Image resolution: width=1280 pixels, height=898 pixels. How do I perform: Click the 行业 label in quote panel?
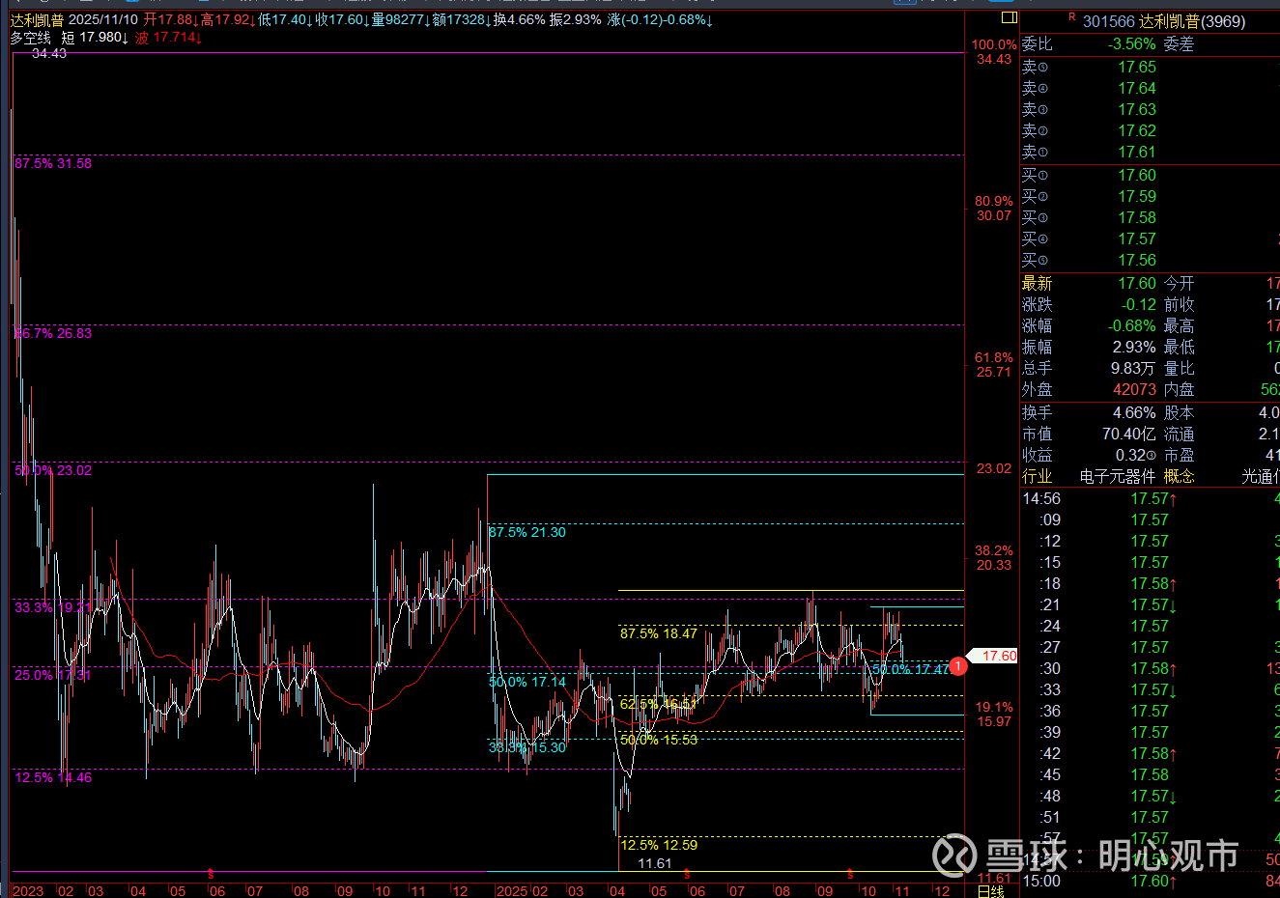point(1038,476)
